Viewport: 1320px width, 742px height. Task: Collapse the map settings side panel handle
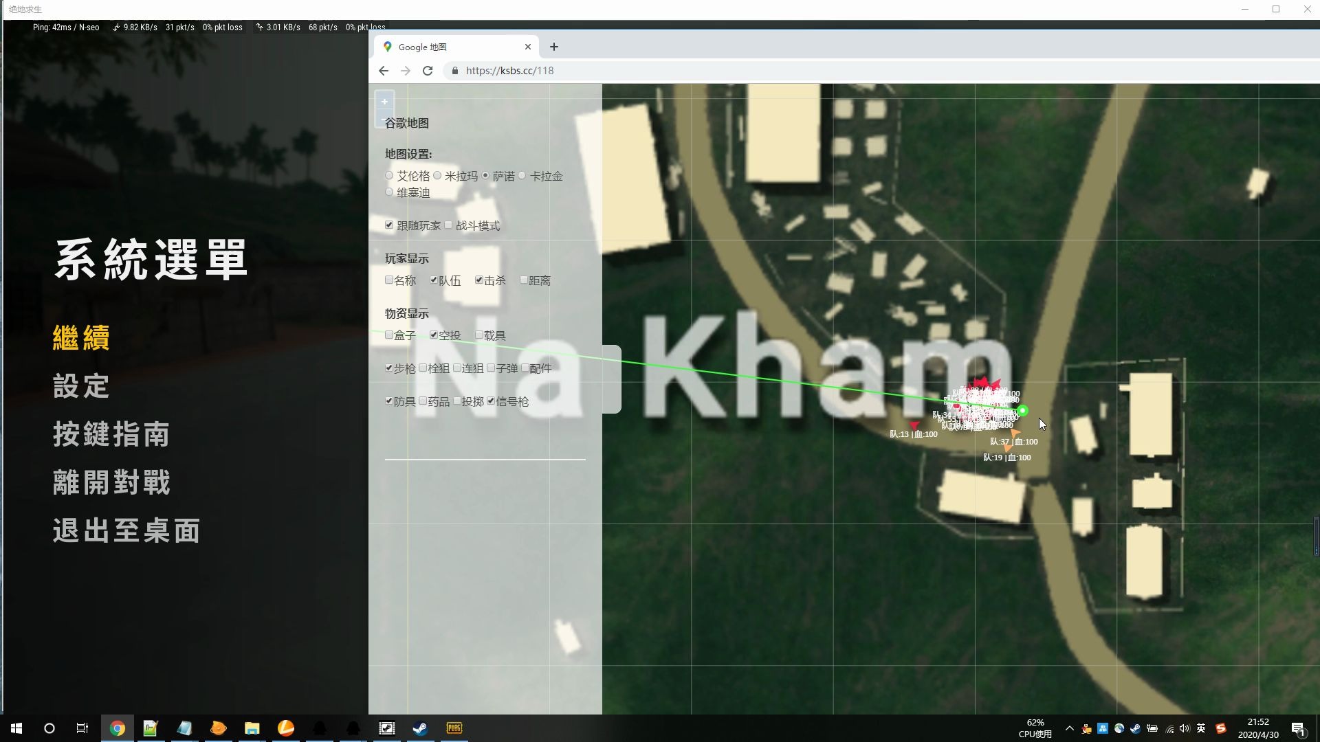point(612,379)
